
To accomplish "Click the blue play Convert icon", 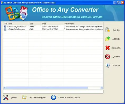I will point(54,97).
